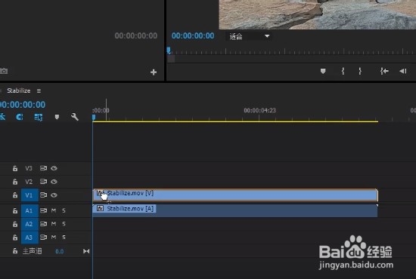Viewport: 416px width, 279px height.
Task: Toggle nest sequence insert mode icon
Action: [x=3, y=117]
